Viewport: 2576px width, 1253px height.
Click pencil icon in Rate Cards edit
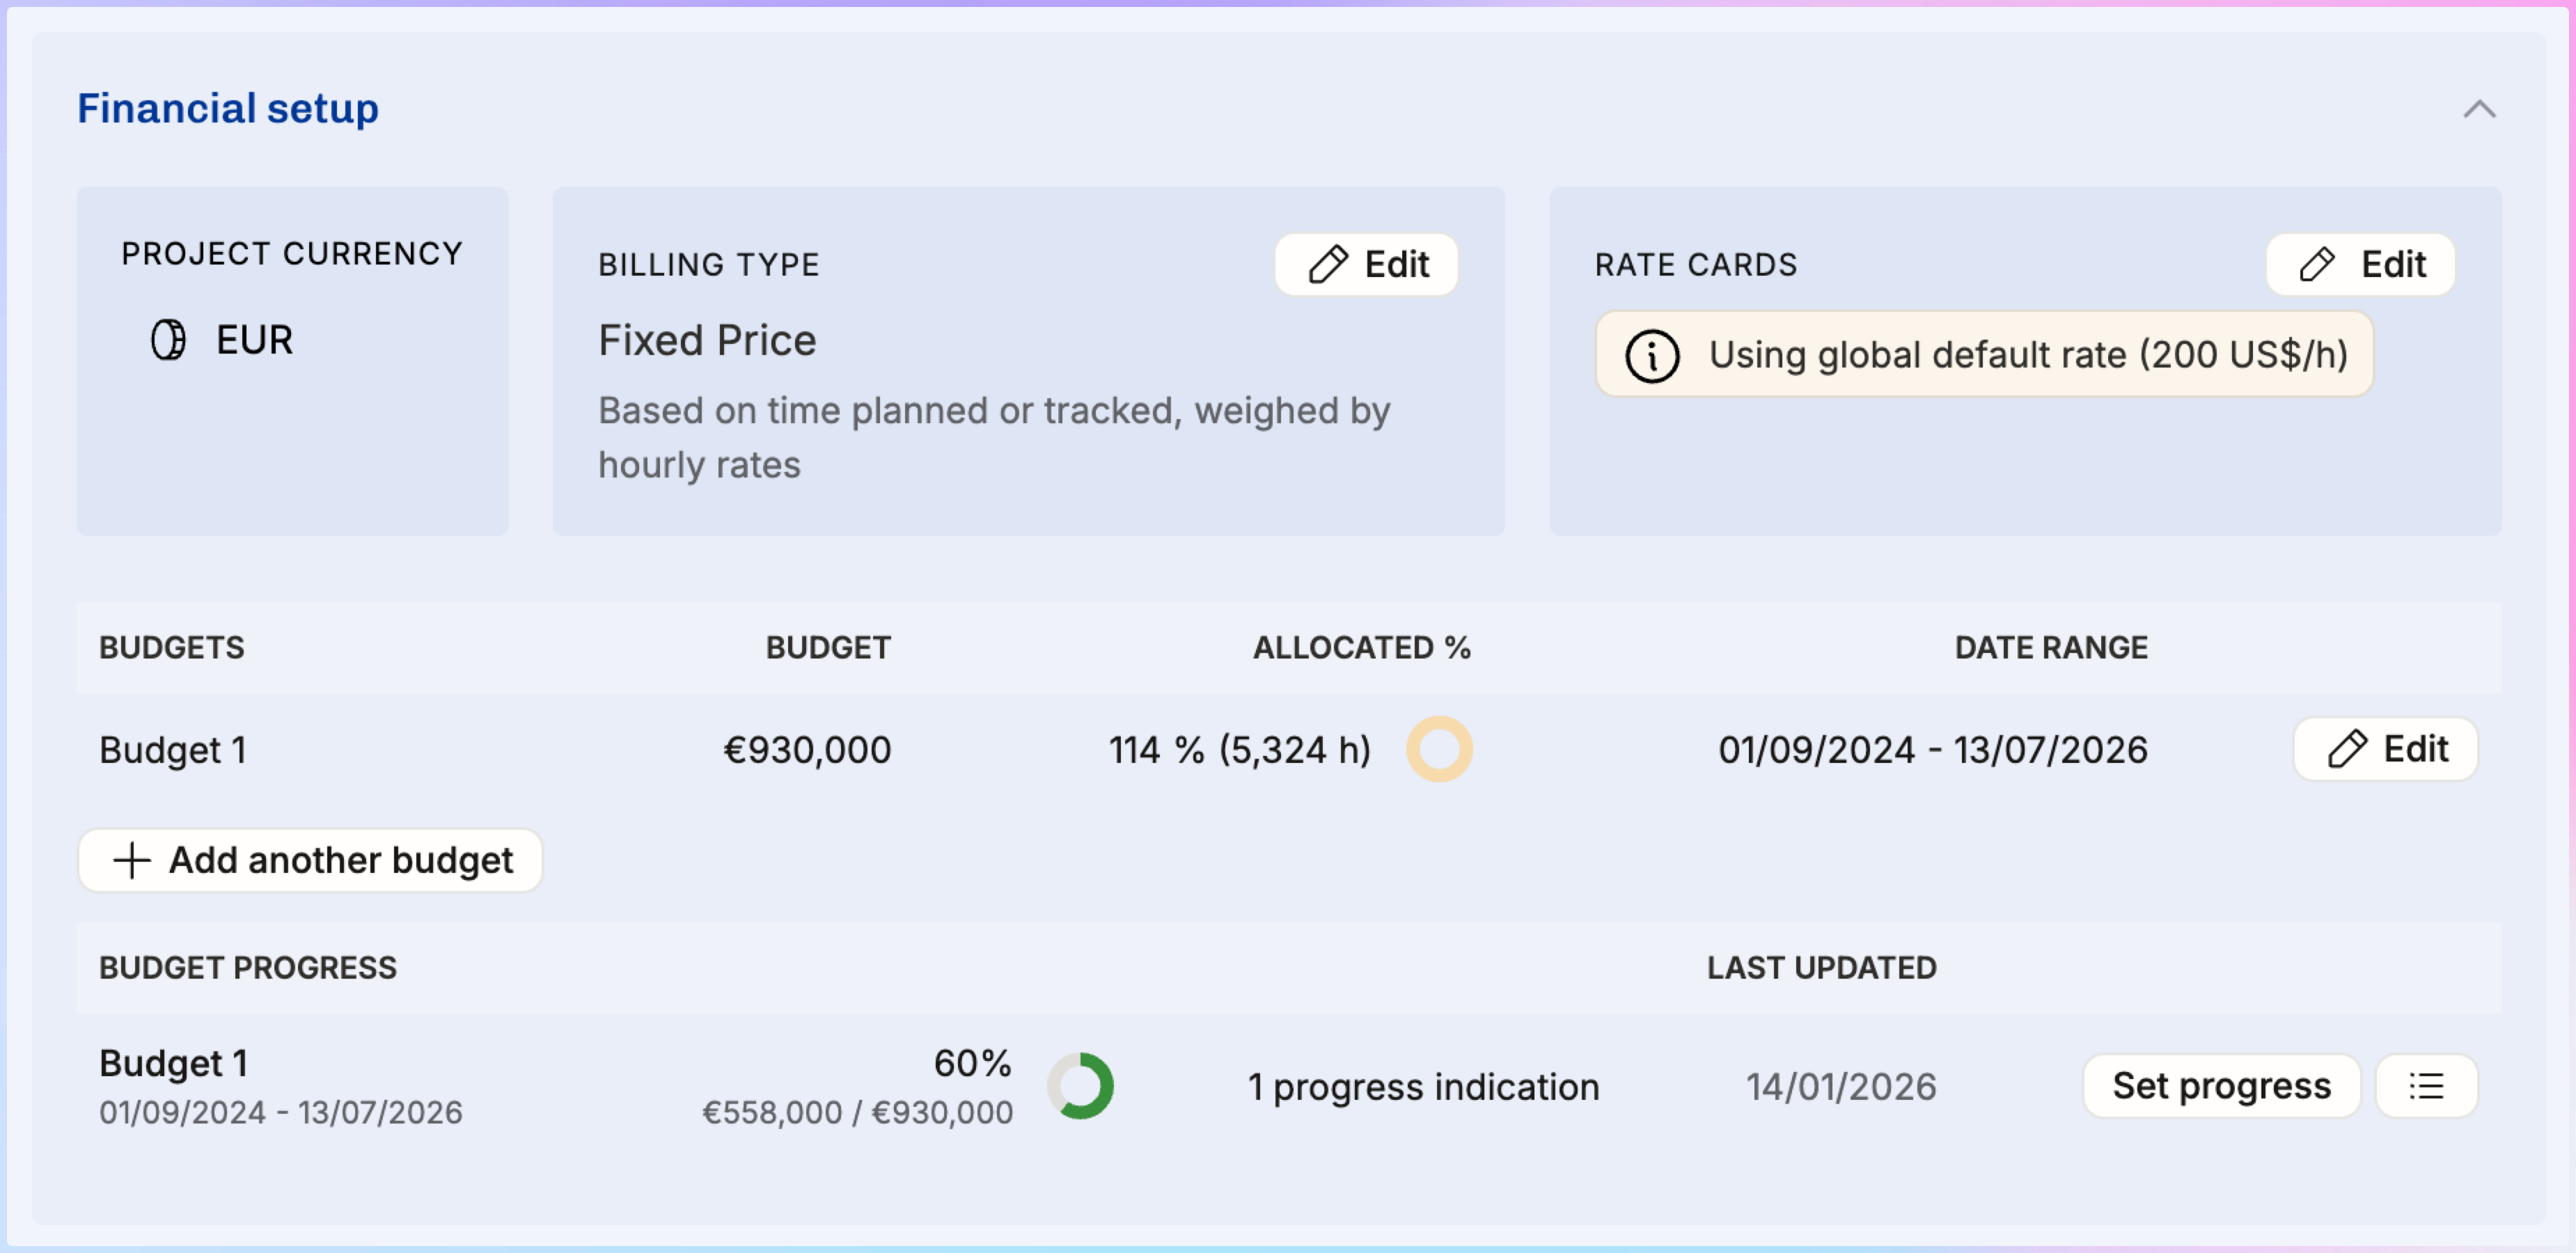[2316, 265]
